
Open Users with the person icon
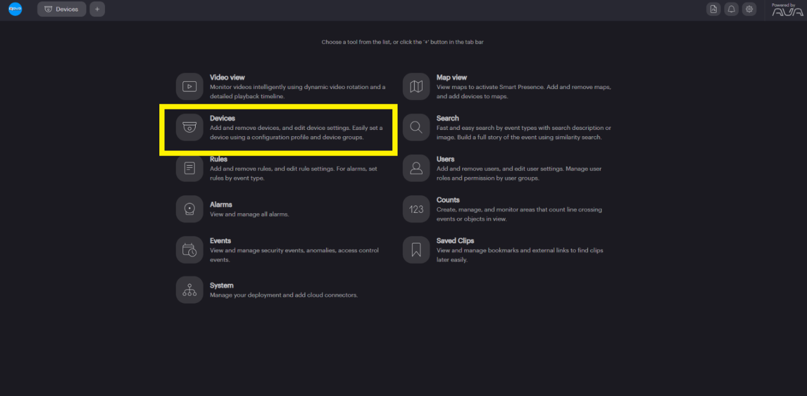click(x=416, y=168)
